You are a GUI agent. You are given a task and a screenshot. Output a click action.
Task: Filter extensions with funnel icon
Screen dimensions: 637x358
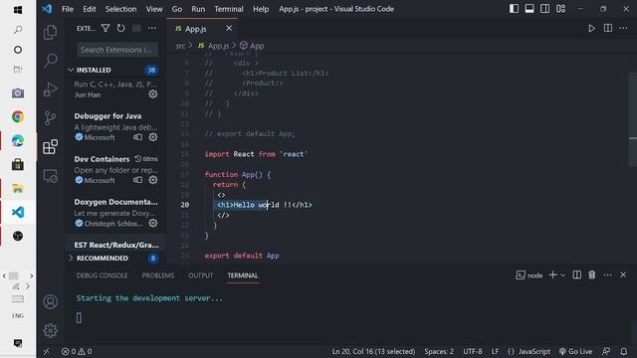pos(106,28)
